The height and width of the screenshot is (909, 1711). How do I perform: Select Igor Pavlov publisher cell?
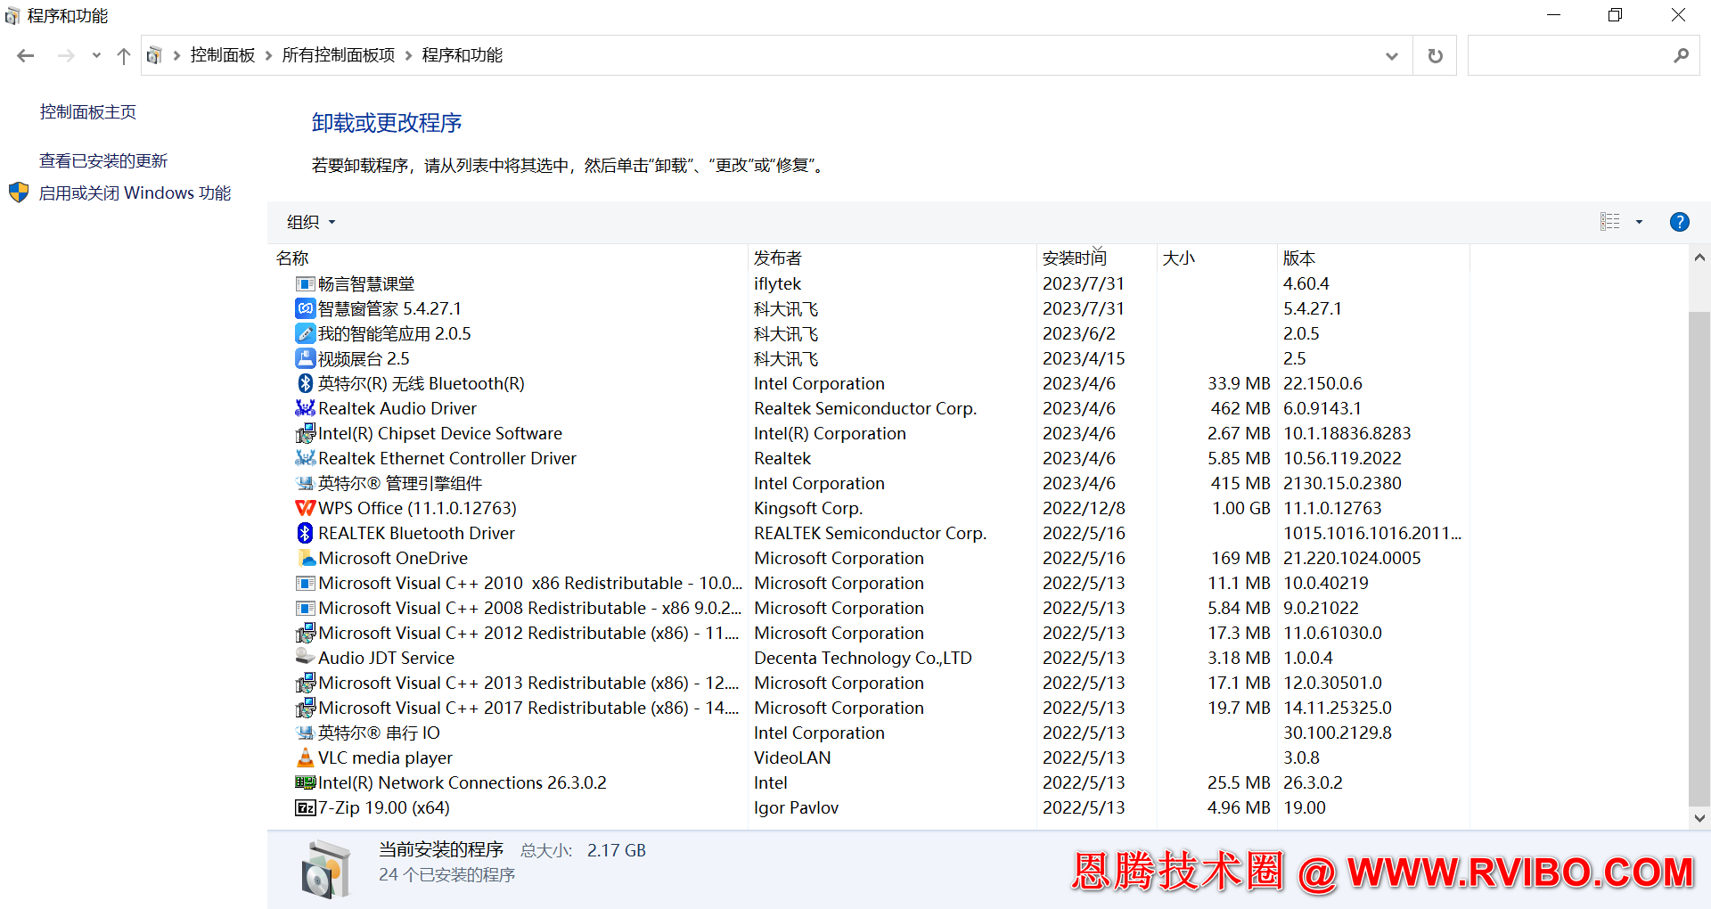pos(797,807)
